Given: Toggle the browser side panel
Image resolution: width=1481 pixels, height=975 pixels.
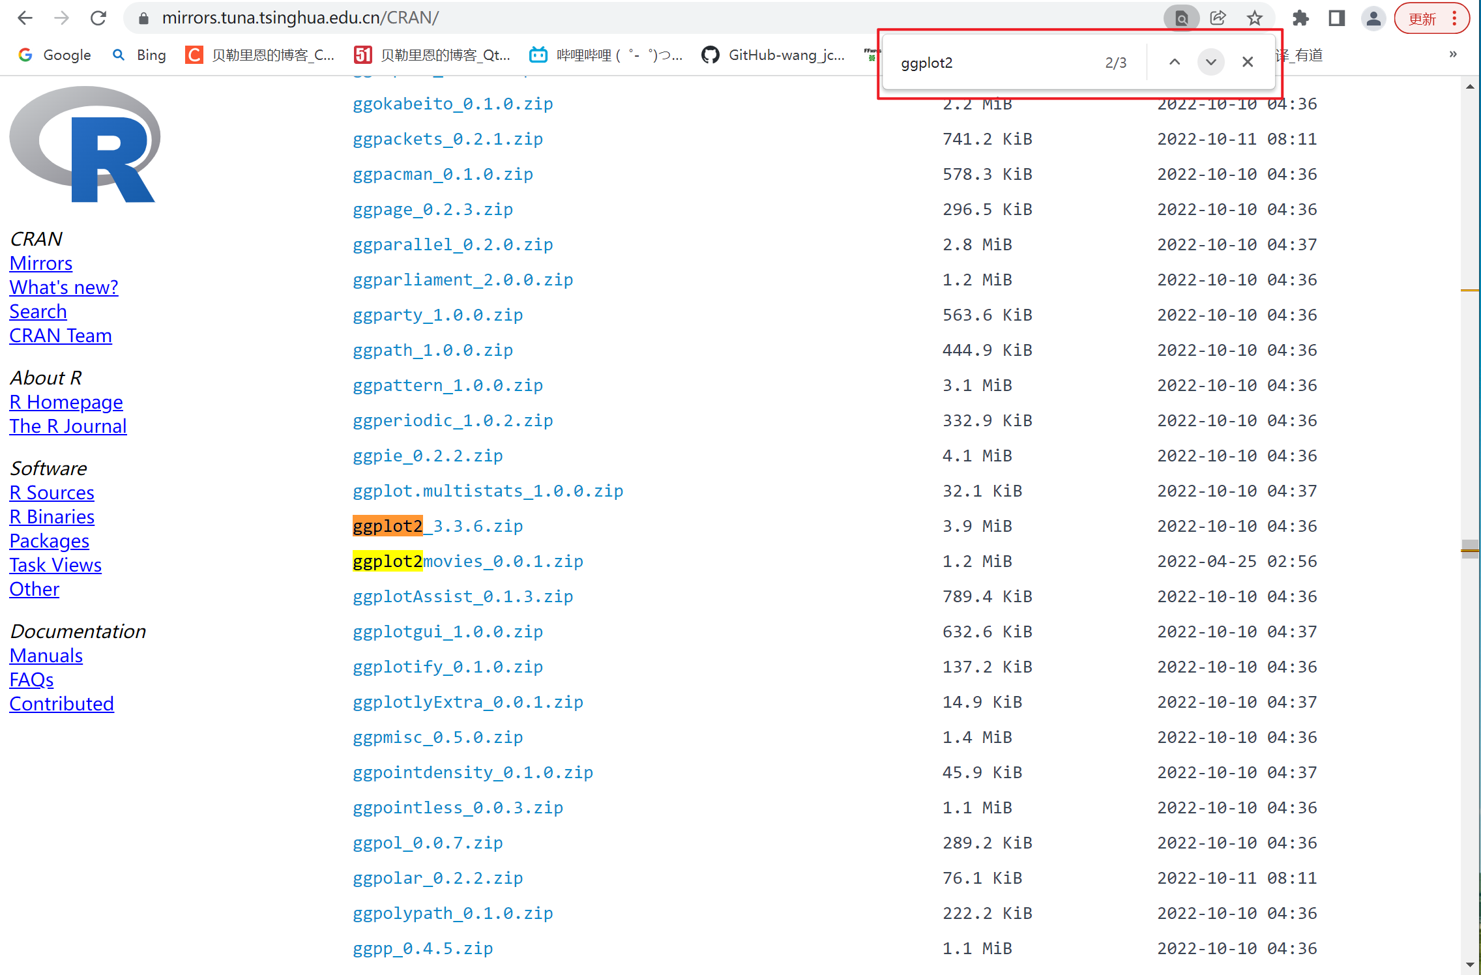Looking at the screenshot, I should click(x=1337, y=18).
